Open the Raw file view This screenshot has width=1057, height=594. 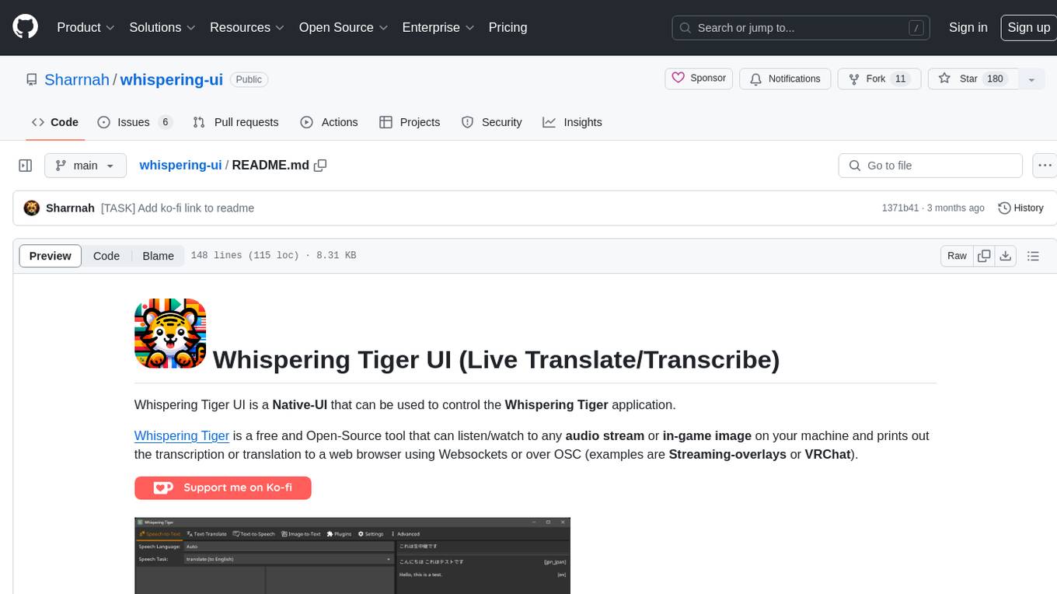pos(957,256)
